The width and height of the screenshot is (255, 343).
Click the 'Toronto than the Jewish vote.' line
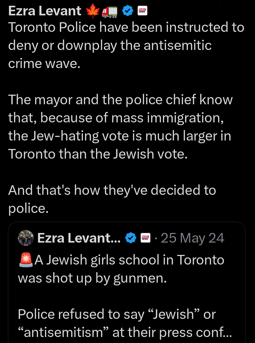click(98, 154)
